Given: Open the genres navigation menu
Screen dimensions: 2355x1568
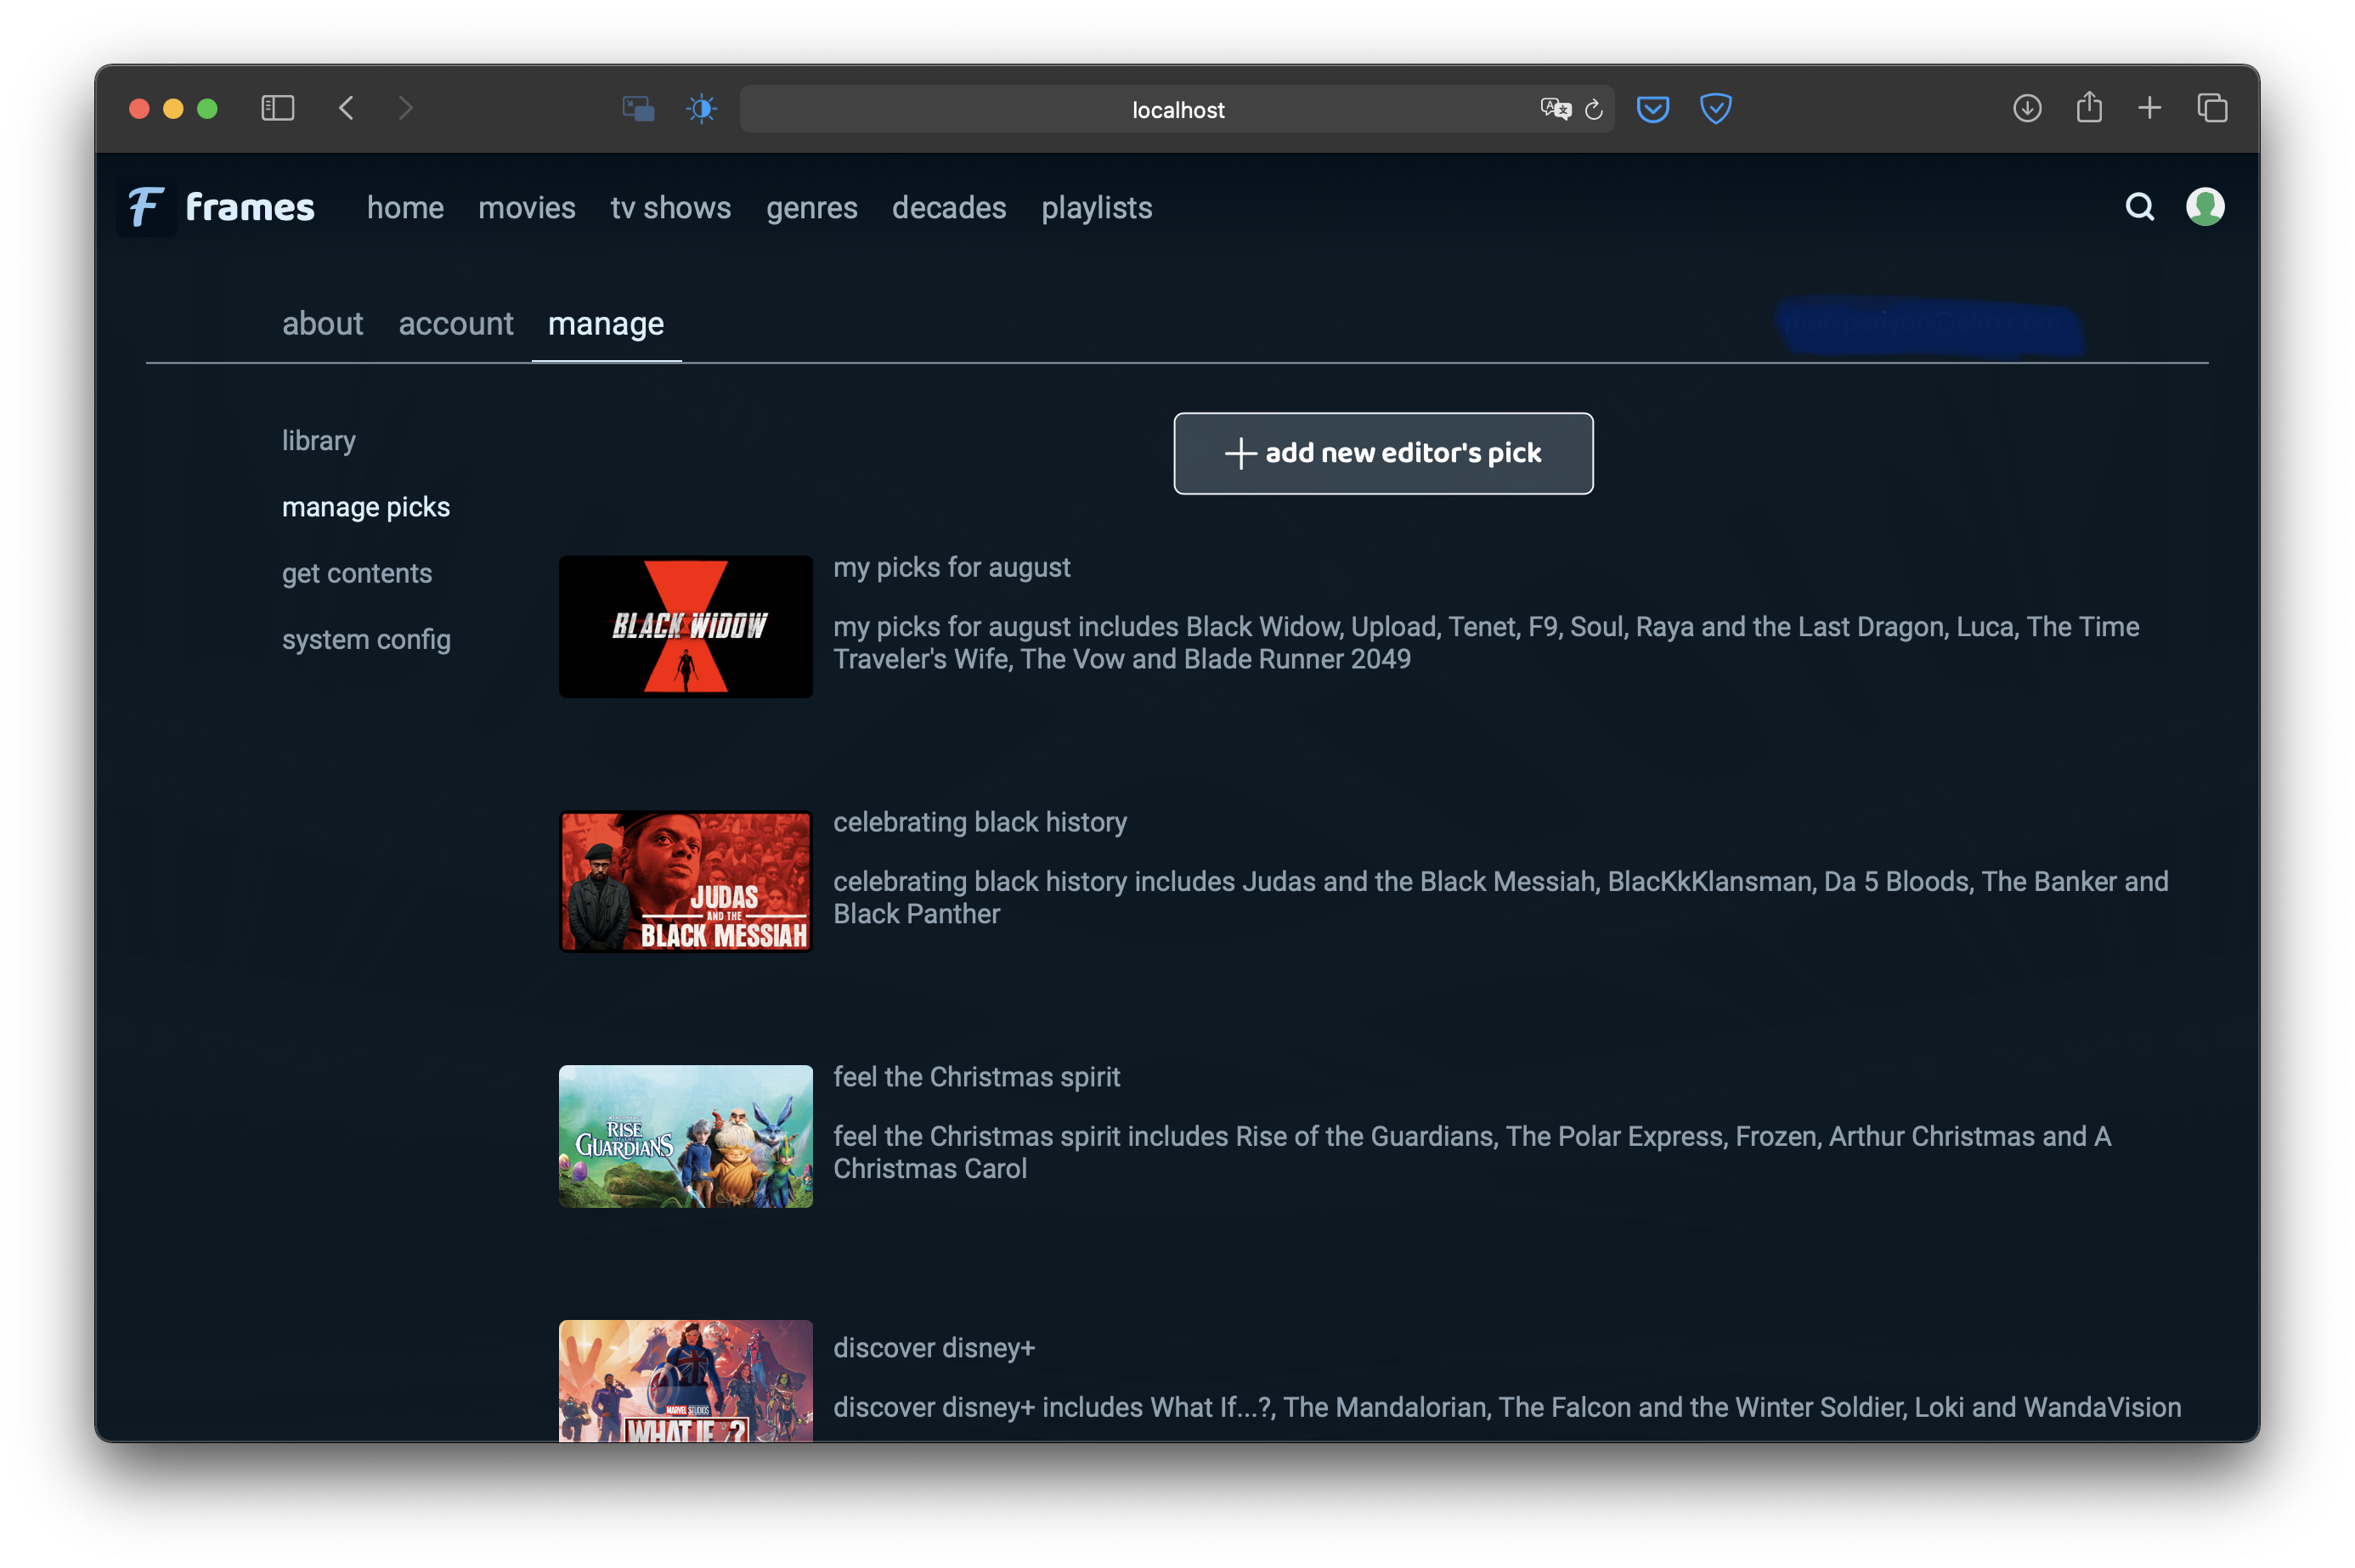Looking at the screenshot, I should (x=811, y=208).
